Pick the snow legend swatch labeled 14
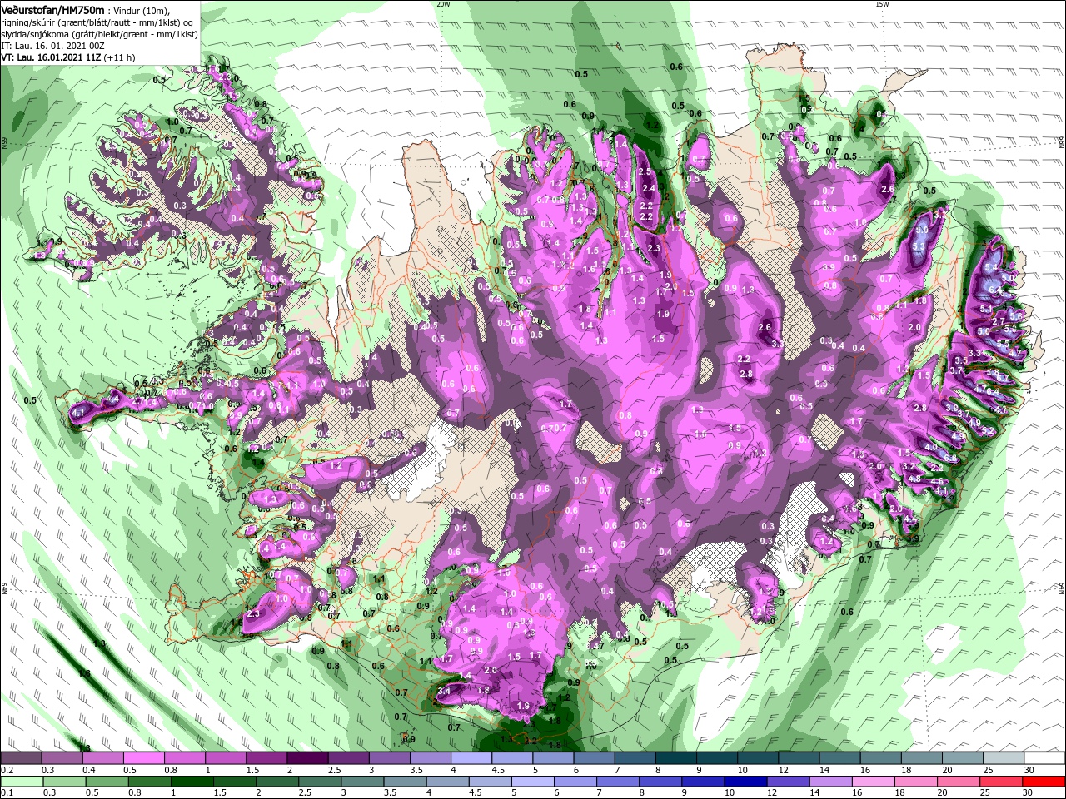Image resolution: width=1066 pixels, height=799 pixels. coord(840,758)
